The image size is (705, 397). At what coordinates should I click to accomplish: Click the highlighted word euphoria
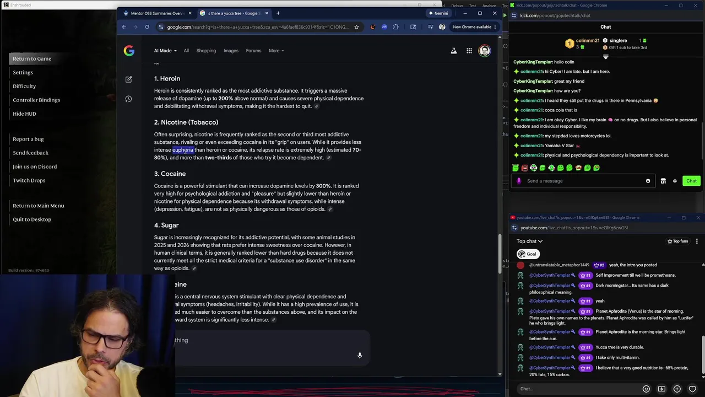[x=183, y=150]
